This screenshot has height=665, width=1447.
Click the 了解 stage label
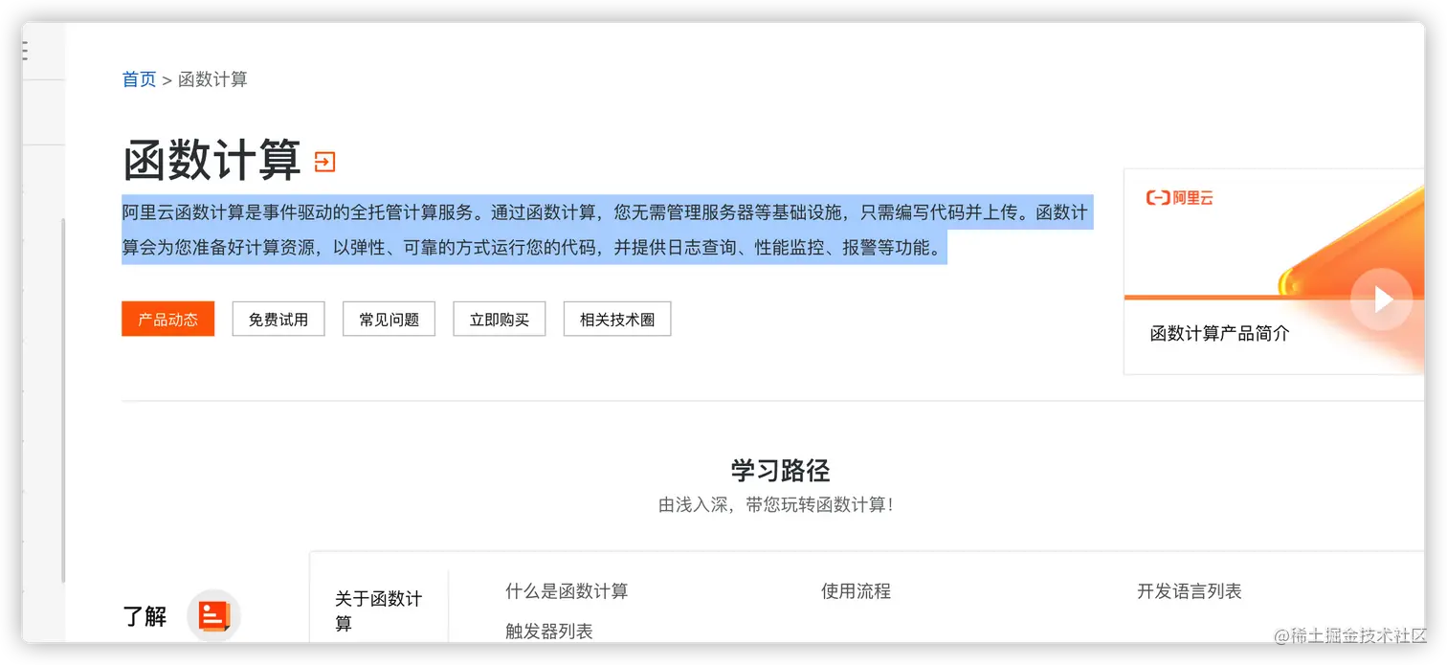[x=145, y=616]
